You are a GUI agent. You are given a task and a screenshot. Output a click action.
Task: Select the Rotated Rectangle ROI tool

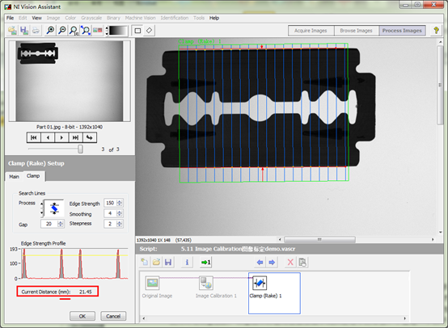[x=149, y=30]
